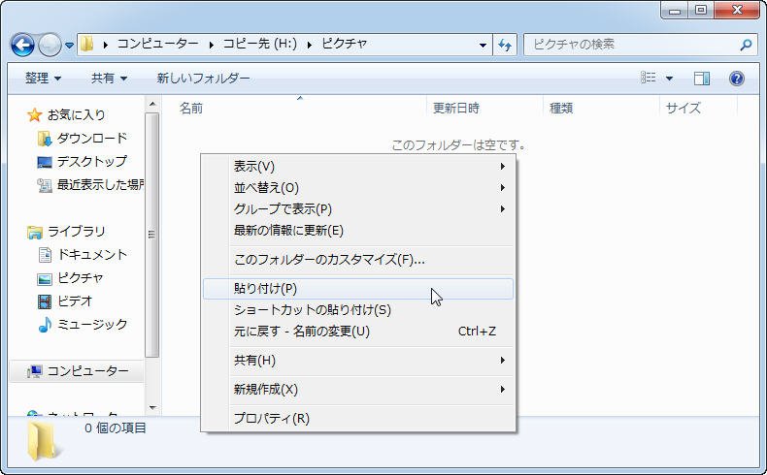Click コンピューター in the address path

157,44
